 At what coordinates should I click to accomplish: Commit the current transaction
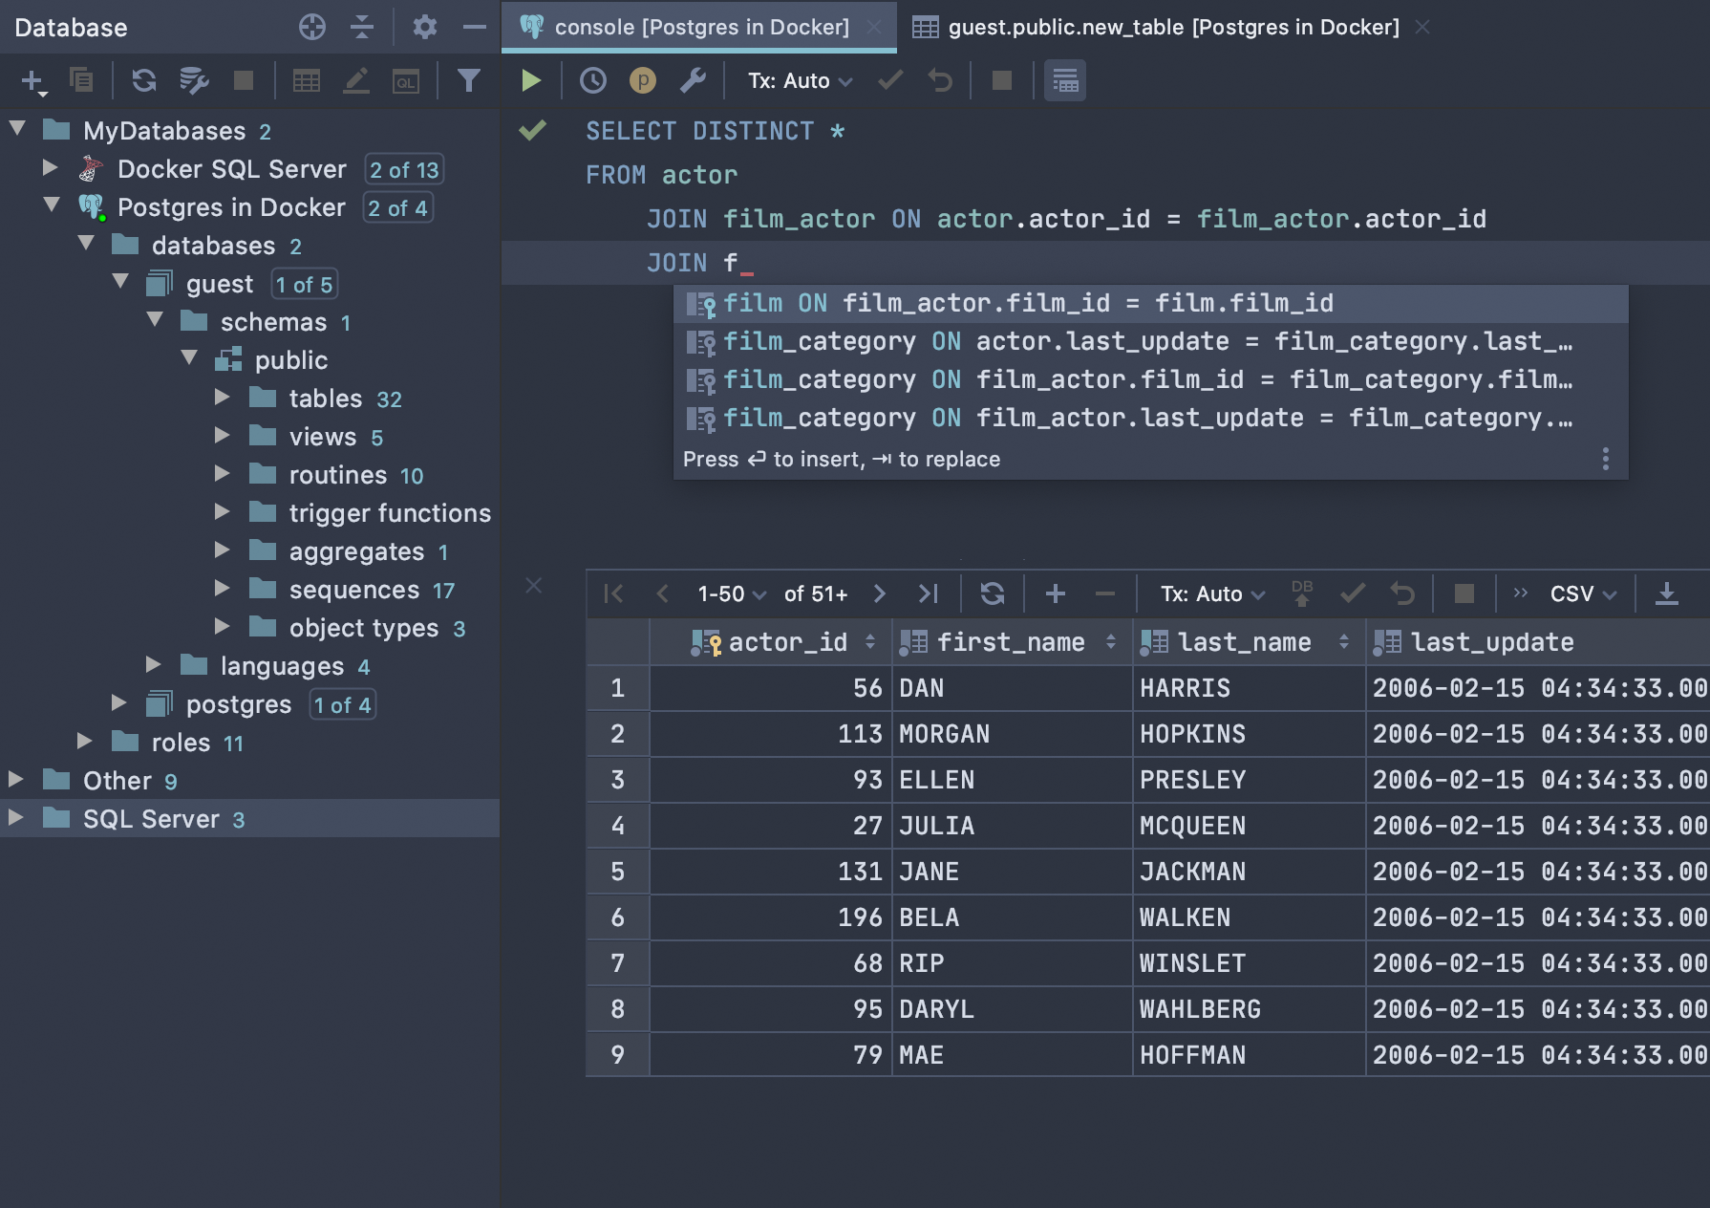pos(889,80)
